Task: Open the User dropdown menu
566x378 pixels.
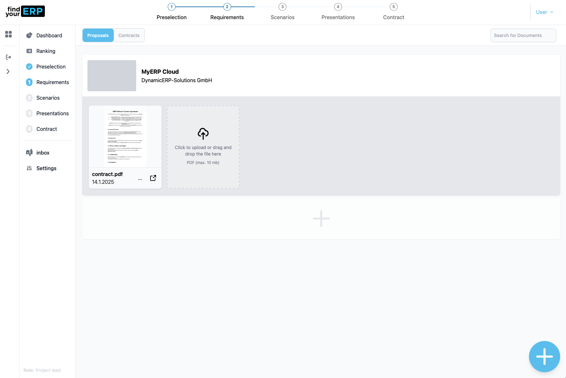Action: 544,12
